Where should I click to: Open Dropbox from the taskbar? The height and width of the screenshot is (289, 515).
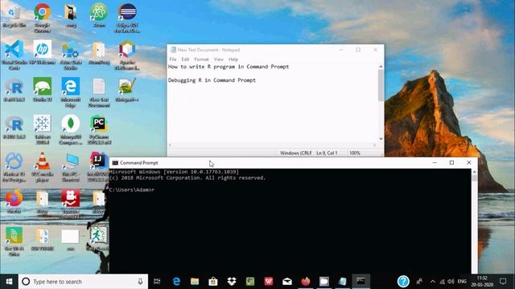(232, 282)
